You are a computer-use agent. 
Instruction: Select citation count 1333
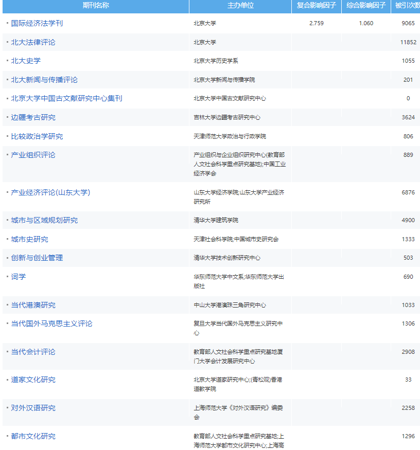coord(408,239)
